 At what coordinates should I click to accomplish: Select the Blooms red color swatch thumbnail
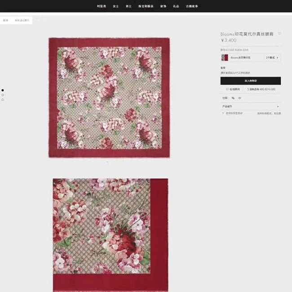point(224,58)
